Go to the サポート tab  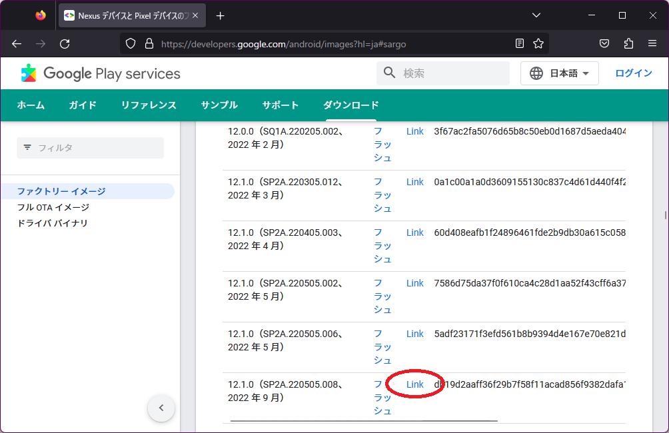281,105
